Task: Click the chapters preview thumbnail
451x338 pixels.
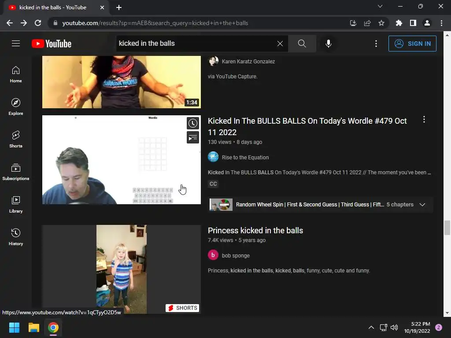Action: (221, 205)
